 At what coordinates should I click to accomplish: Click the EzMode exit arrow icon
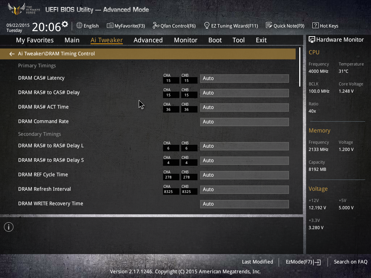coord(317,262)
